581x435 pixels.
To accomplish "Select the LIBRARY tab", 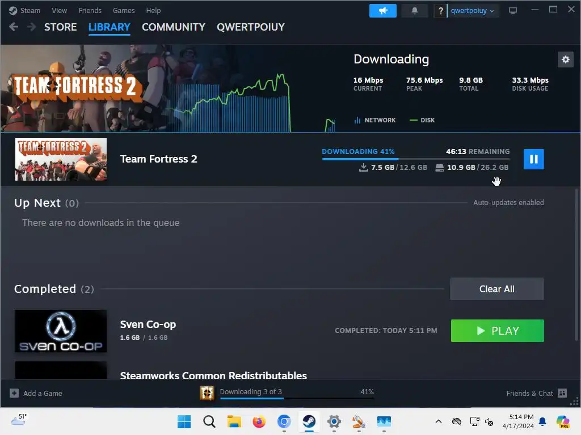I will [x=110, y=27].
